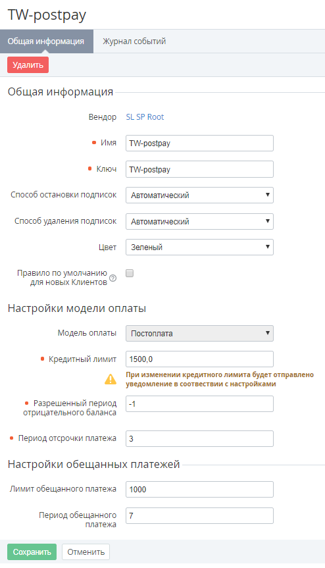Open the Цвет color dropdown

click(199, 247)
